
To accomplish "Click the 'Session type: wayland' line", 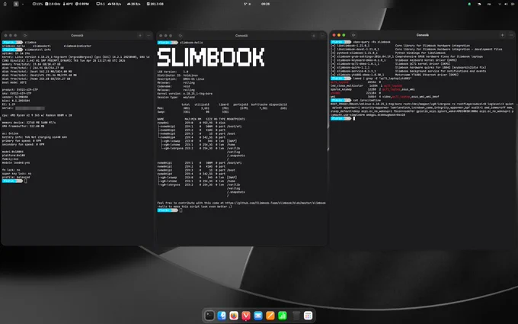I will (176, 98).
